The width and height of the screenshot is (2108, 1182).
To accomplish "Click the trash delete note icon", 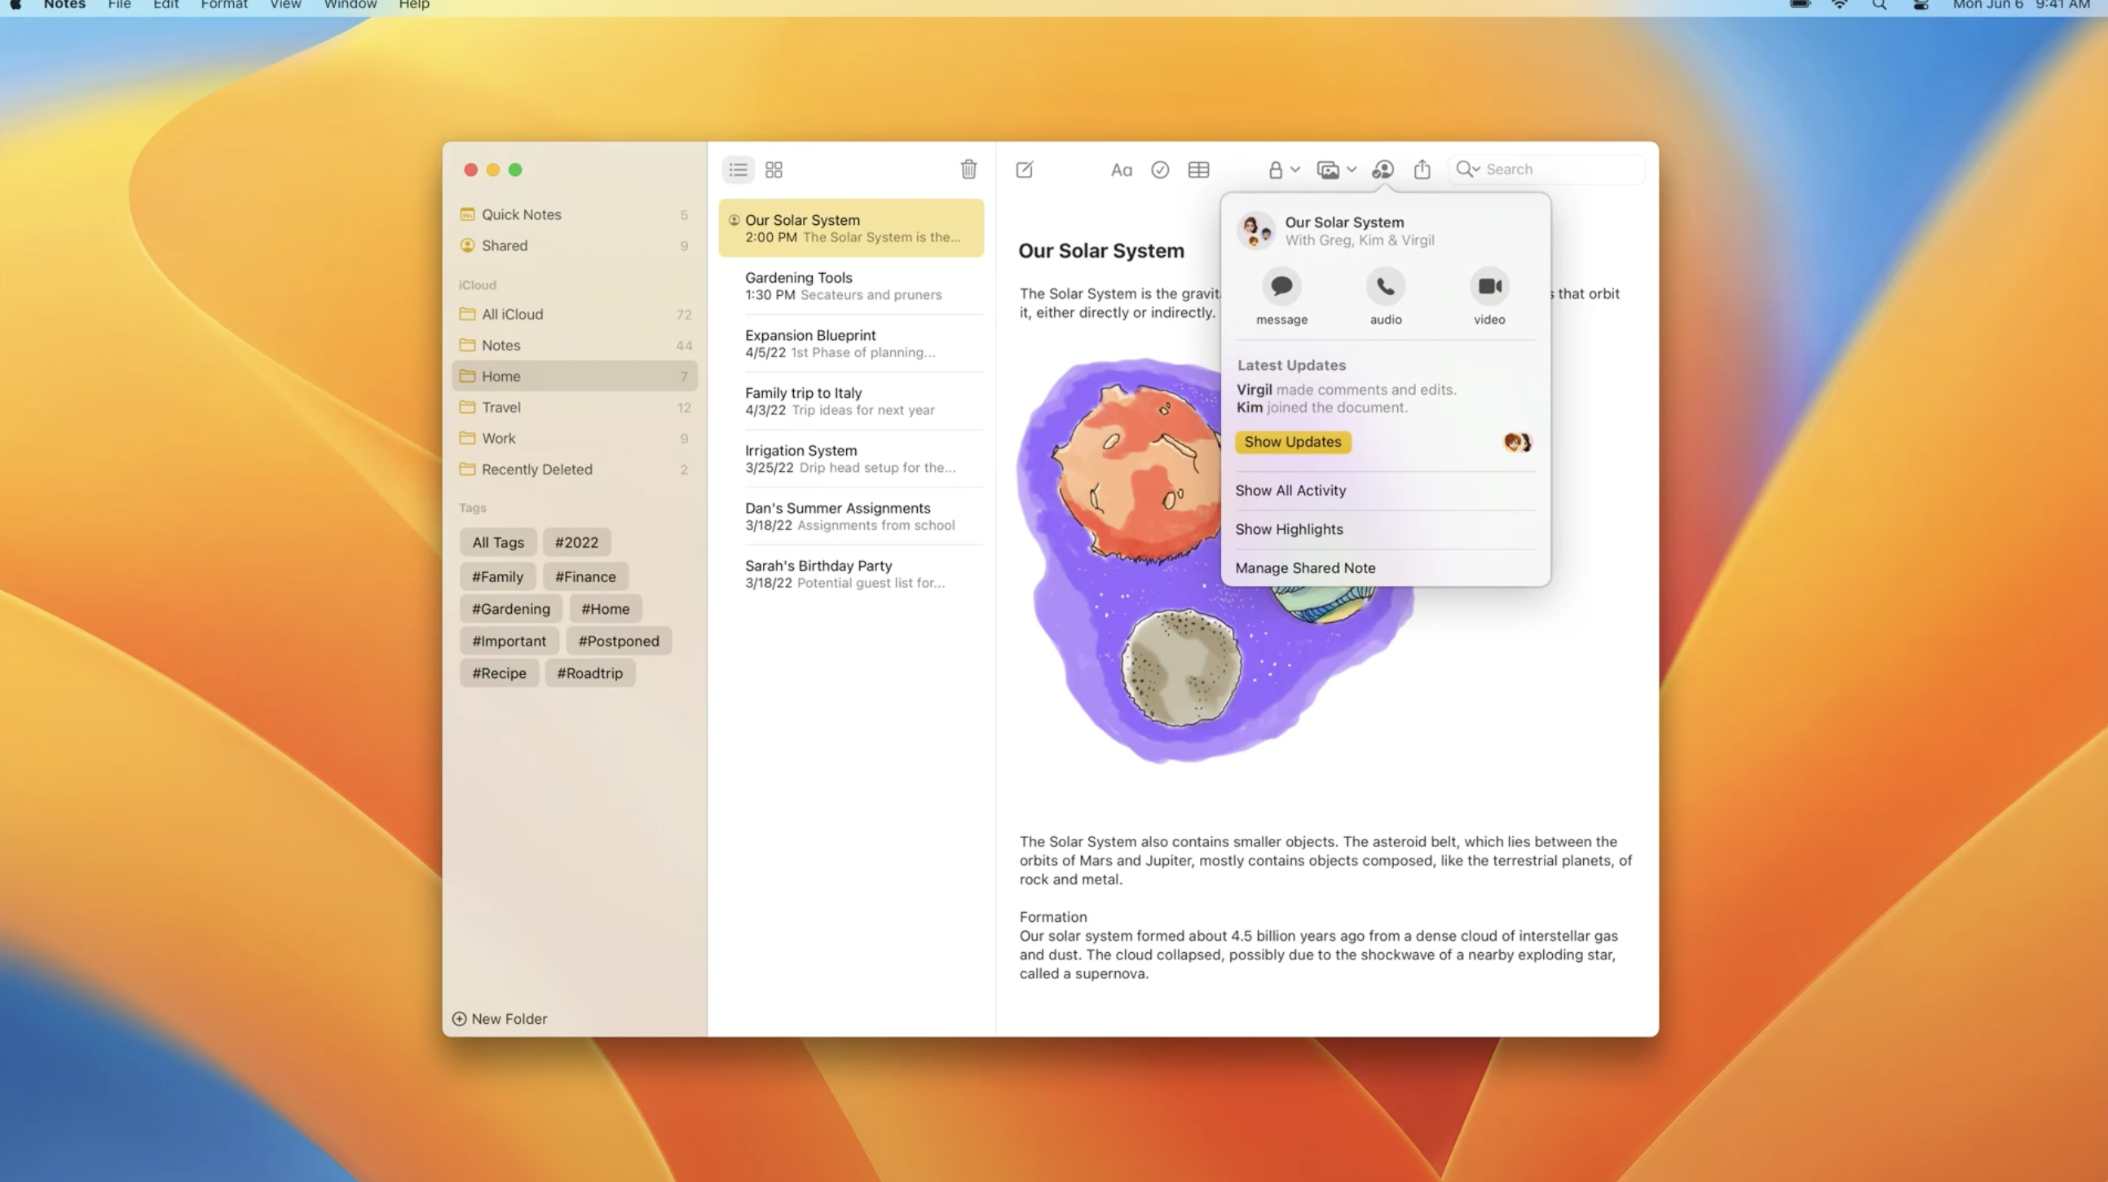I will coord(968,170).
